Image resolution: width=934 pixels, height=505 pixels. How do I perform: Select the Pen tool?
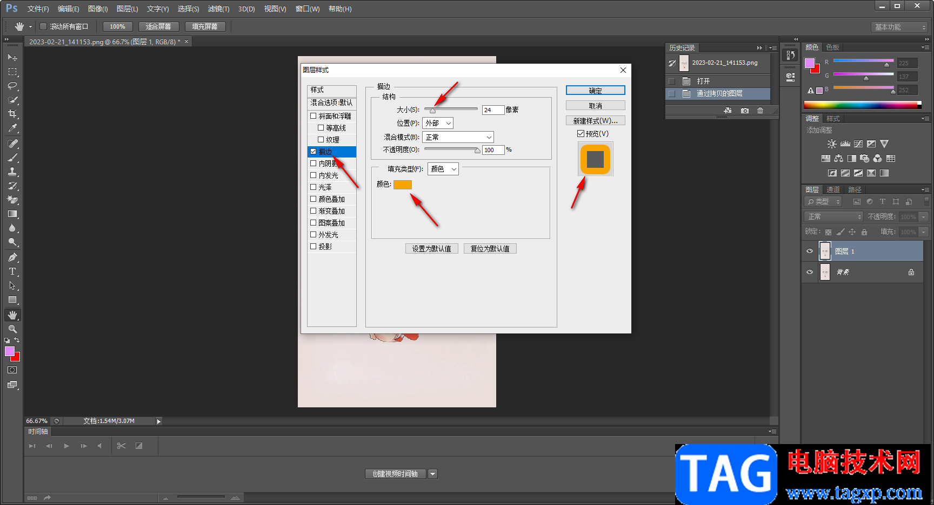[x=12, y=257]
